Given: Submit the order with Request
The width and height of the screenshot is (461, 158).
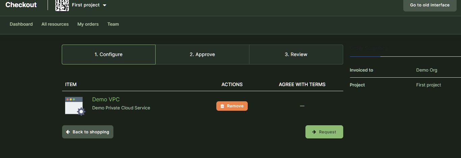Looking at the screenshot, I should click(x=324, y=132).
